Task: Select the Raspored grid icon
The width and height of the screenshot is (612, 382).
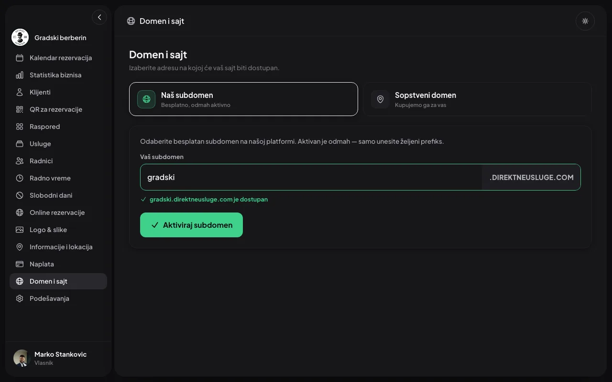Action: pyautogui.click(x=20, y=127)
